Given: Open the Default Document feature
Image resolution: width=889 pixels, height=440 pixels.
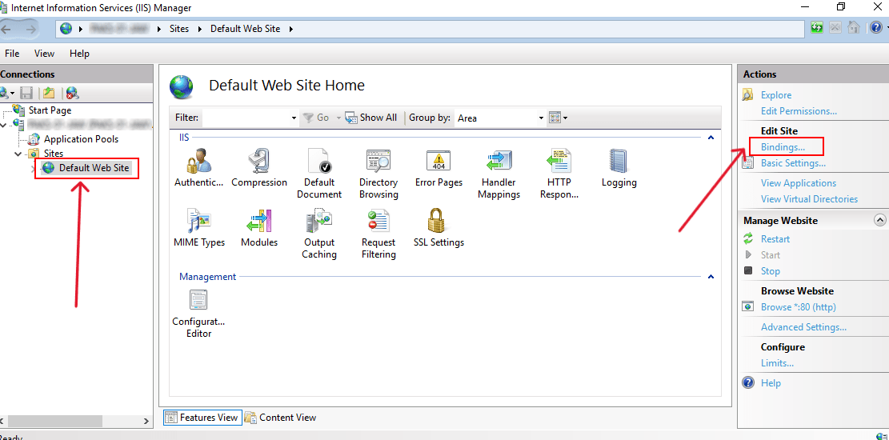Looking at the screenshot, I should pyautogui.click(x=319, y=174).
